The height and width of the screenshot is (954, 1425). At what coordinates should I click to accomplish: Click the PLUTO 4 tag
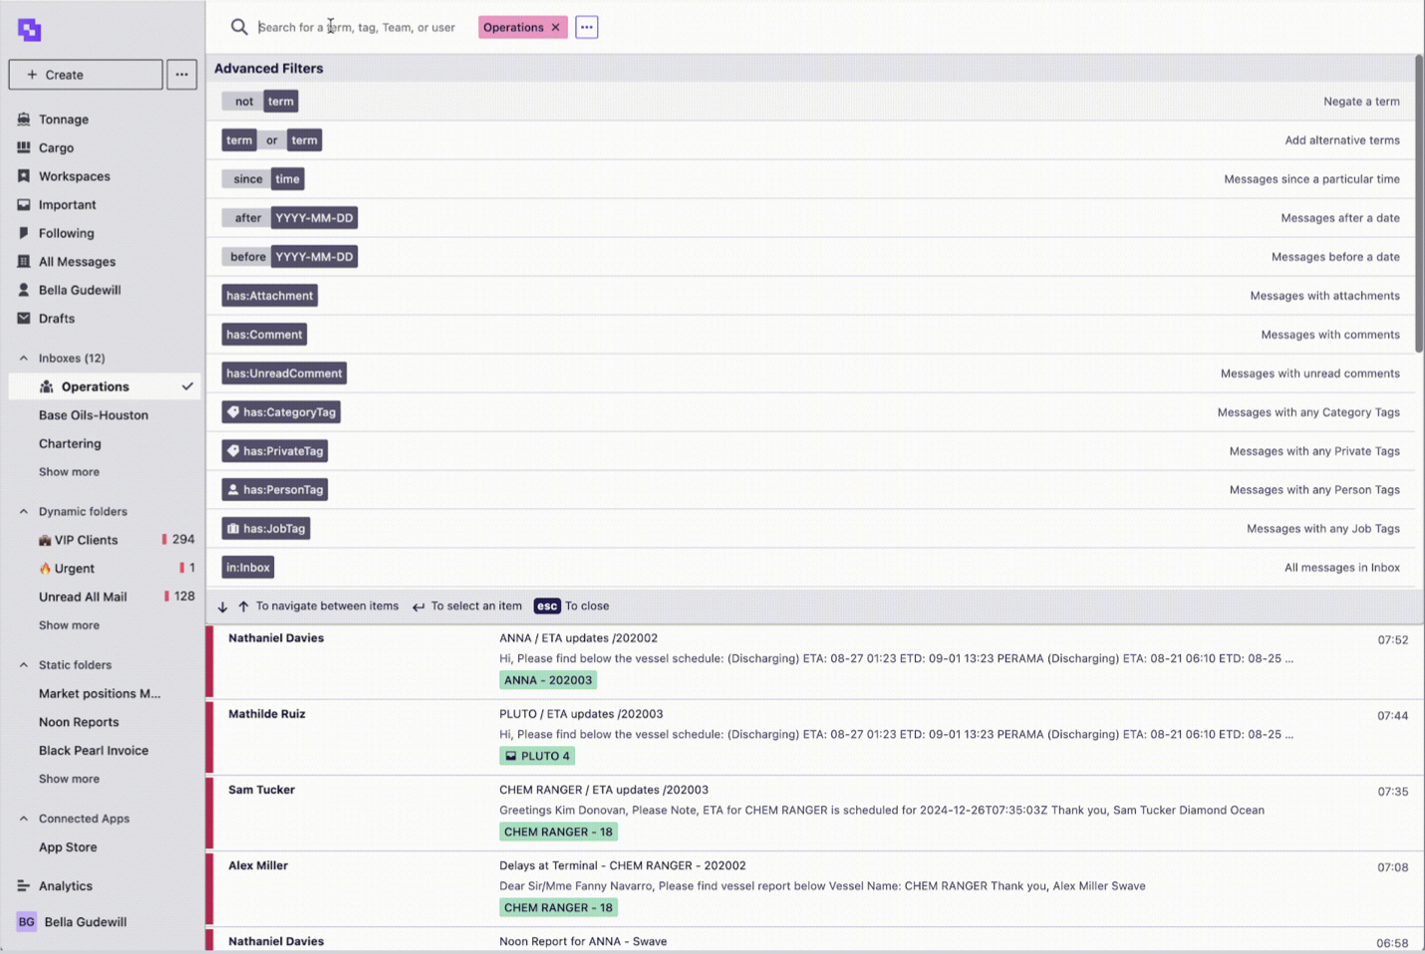[x=537, y=756]
